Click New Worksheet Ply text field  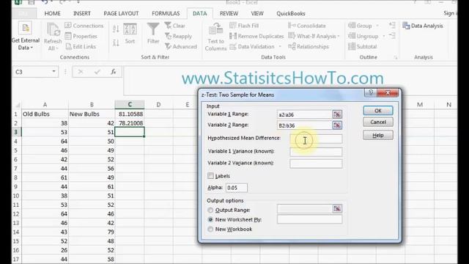point(309,219)
